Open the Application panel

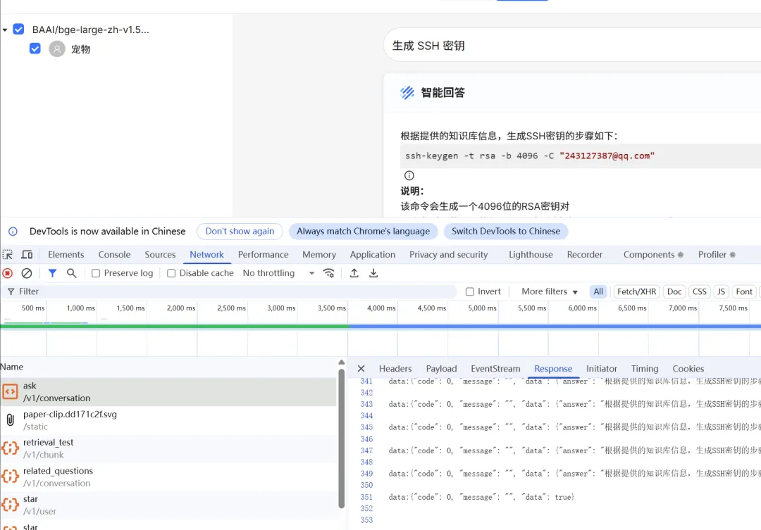[372, 255]
